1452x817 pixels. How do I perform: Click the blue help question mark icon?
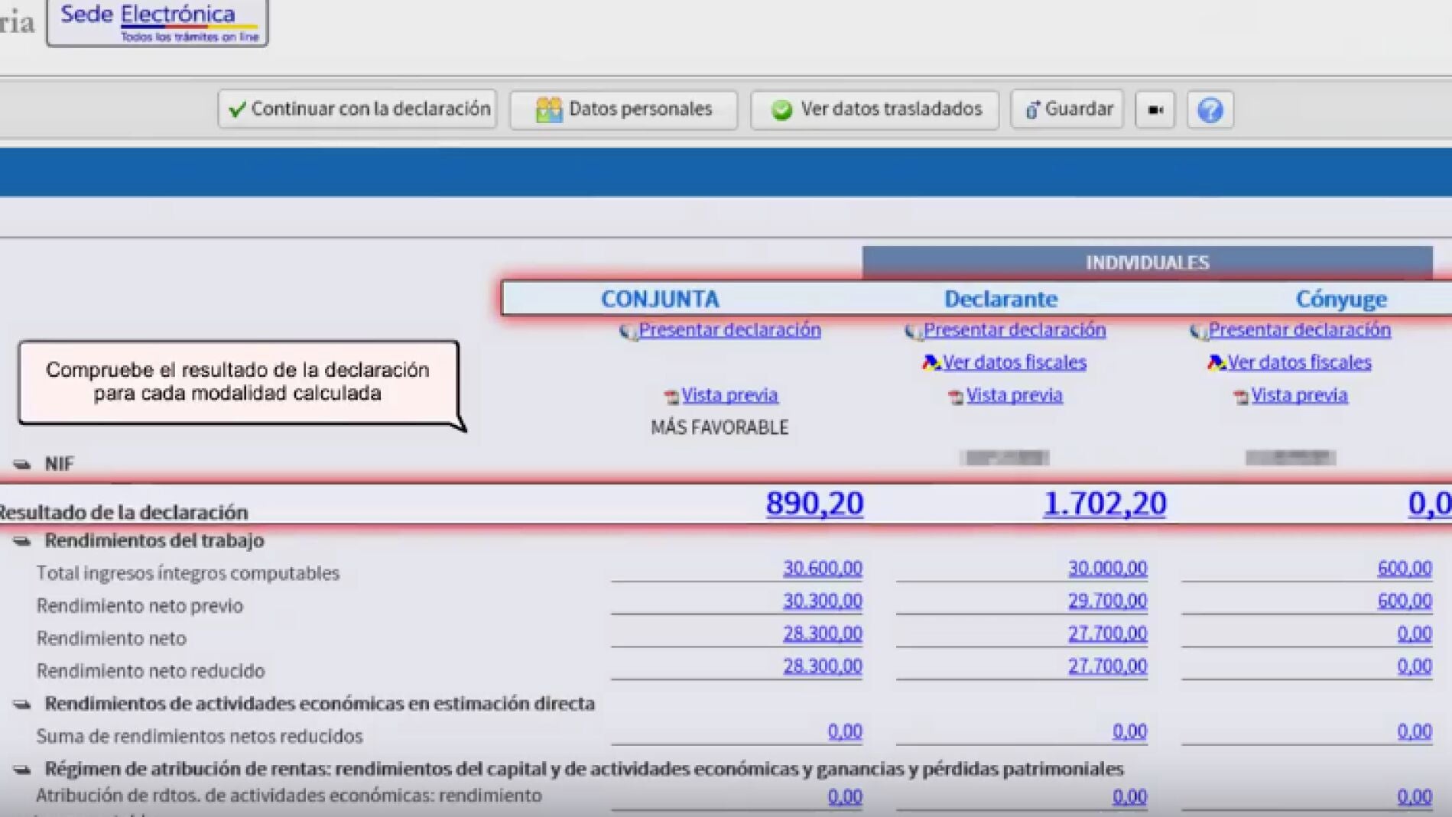coord(1210,110)
